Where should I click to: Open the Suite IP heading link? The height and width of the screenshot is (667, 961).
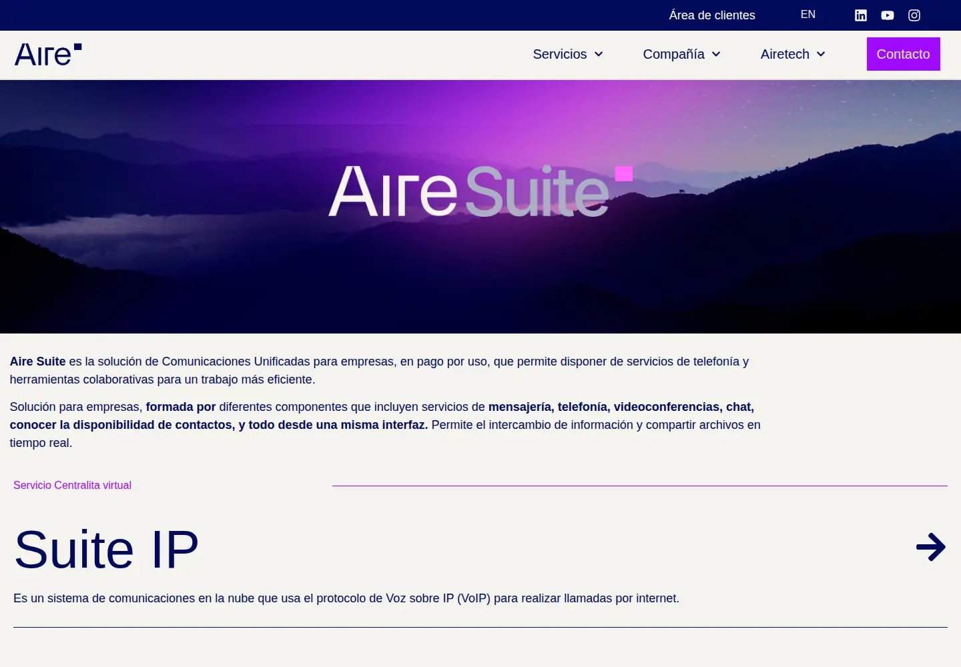click(107, 550)
